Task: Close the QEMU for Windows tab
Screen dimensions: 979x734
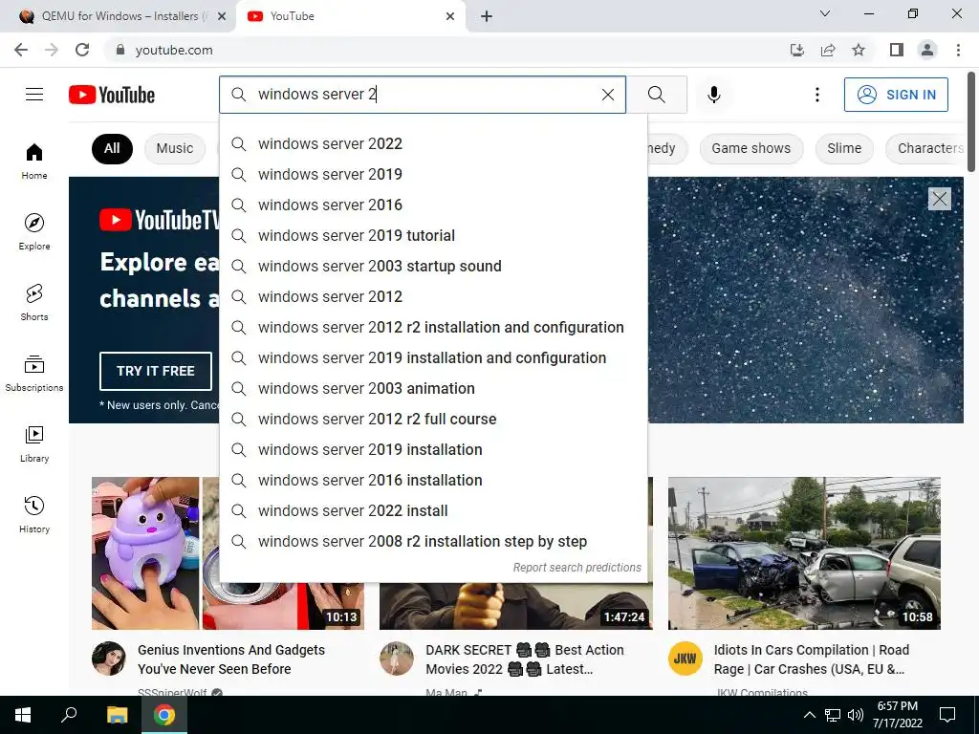Action: (x=222, y=16)
